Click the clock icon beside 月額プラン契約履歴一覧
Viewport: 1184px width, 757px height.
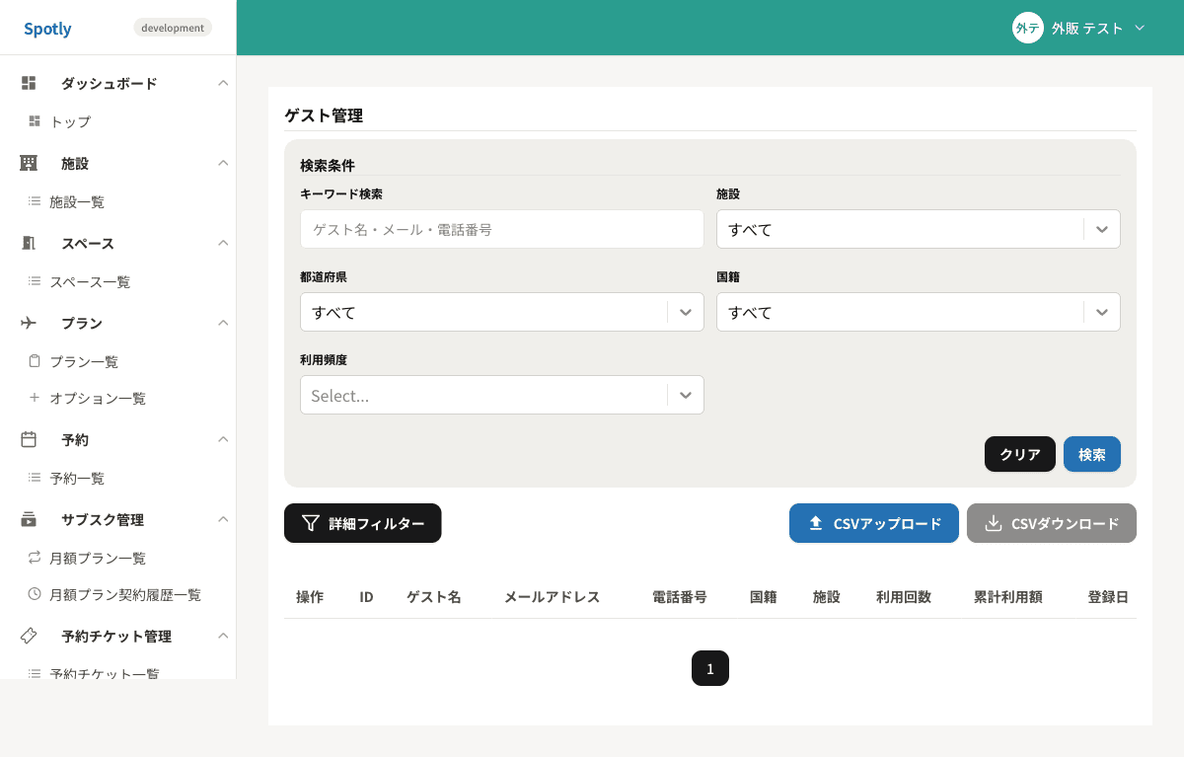tap(35, 594)
